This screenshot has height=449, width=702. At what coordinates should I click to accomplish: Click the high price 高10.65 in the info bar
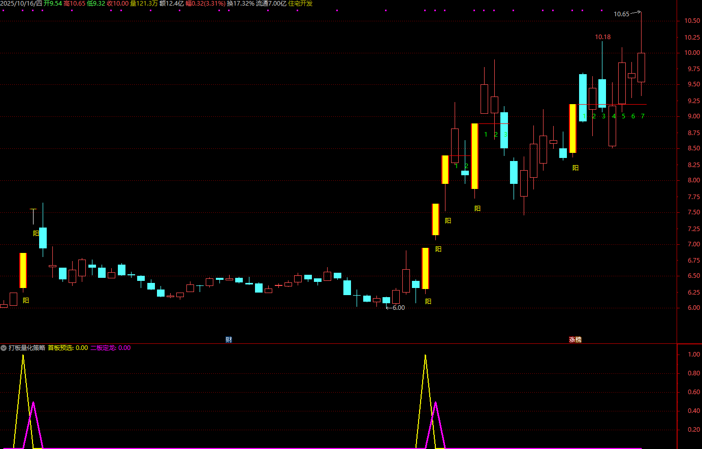coord(75,4)
